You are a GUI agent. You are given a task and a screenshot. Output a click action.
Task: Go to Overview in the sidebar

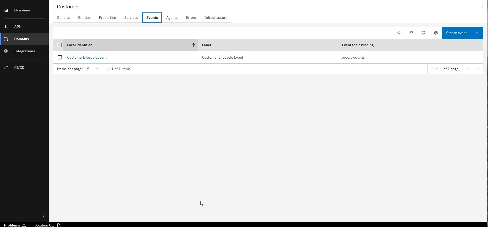[x=22, y=10]
